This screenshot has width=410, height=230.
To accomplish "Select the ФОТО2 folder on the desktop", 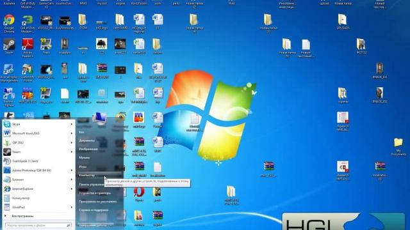I will click(361, 46).
